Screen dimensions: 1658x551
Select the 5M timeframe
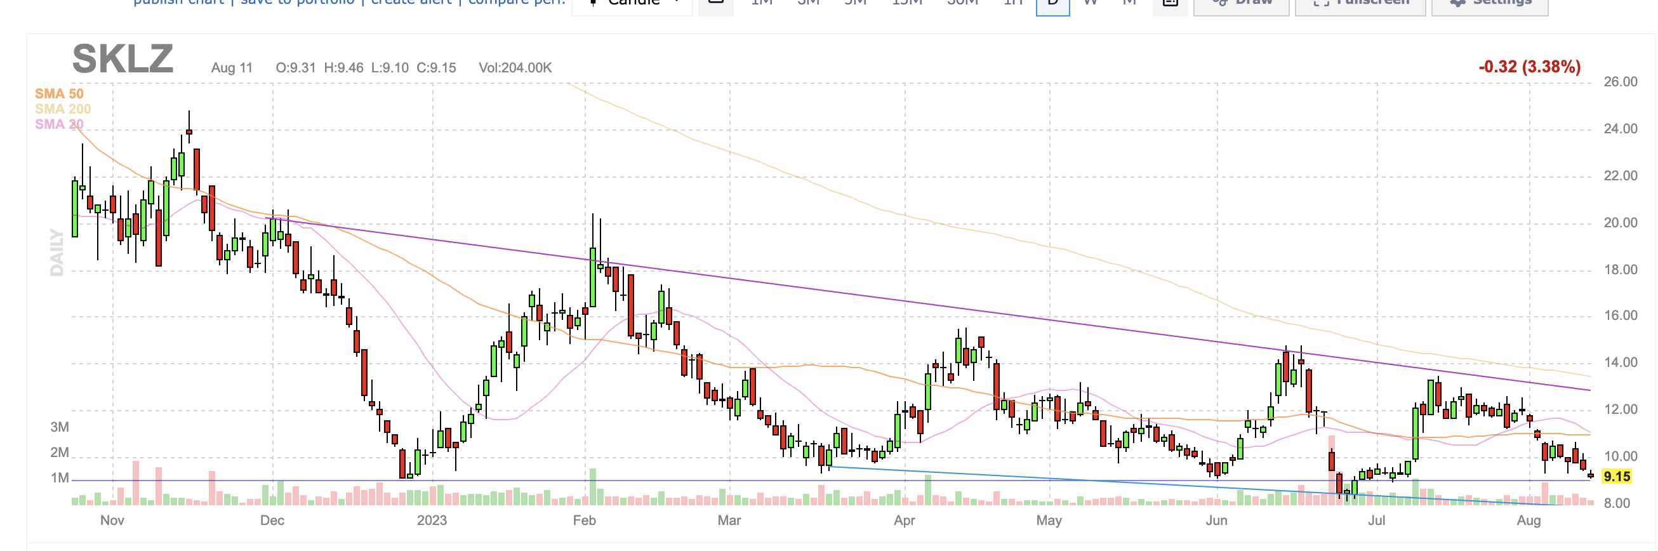click(x=855, y=3)
